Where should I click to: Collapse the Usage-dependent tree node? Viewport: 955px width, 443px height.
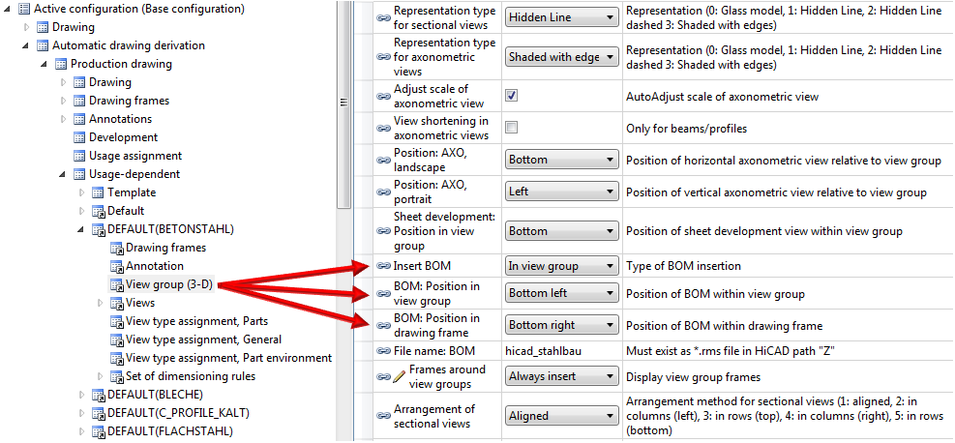click(63, 174)
